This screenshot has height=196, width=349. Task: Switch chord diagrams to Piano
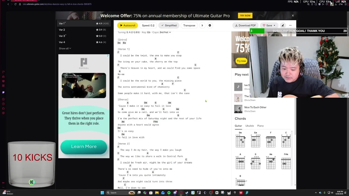click(260, 126)
